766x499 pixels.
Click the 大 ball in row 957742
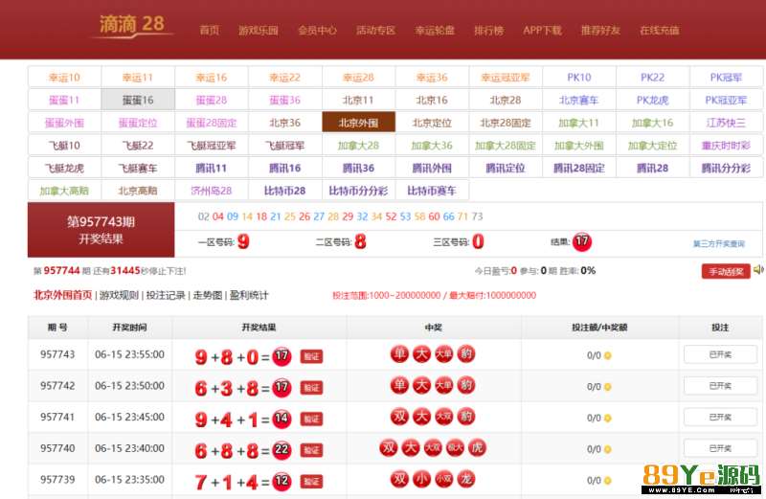[421, 385]
